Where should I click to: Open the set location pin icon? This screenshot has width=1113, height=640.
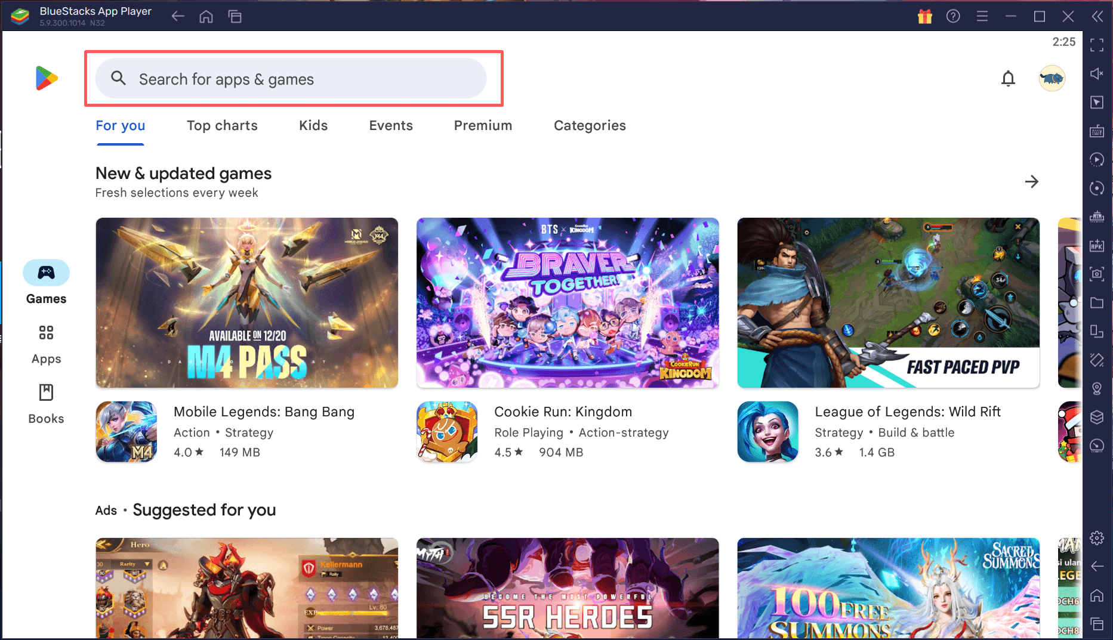(1097, 388)
